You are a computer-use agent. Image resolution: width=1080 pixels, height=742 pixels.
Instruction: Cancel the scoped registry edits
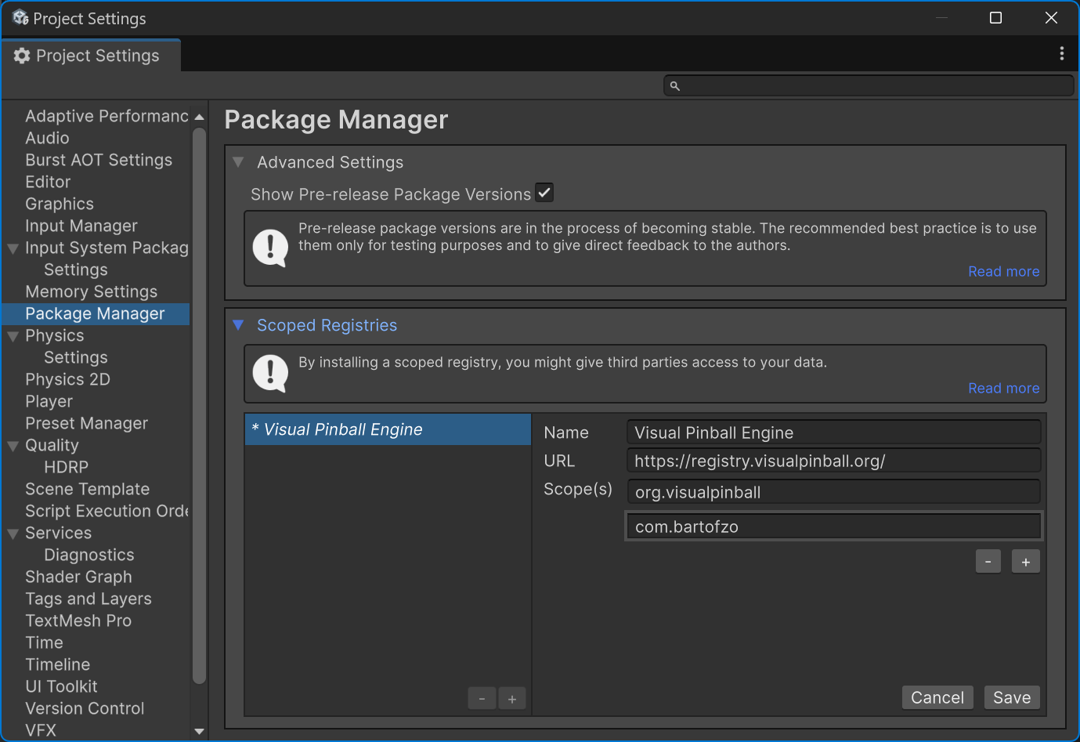[x=937, y=697]
